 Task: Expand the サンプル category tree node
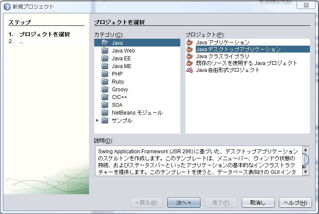(98, 121)
